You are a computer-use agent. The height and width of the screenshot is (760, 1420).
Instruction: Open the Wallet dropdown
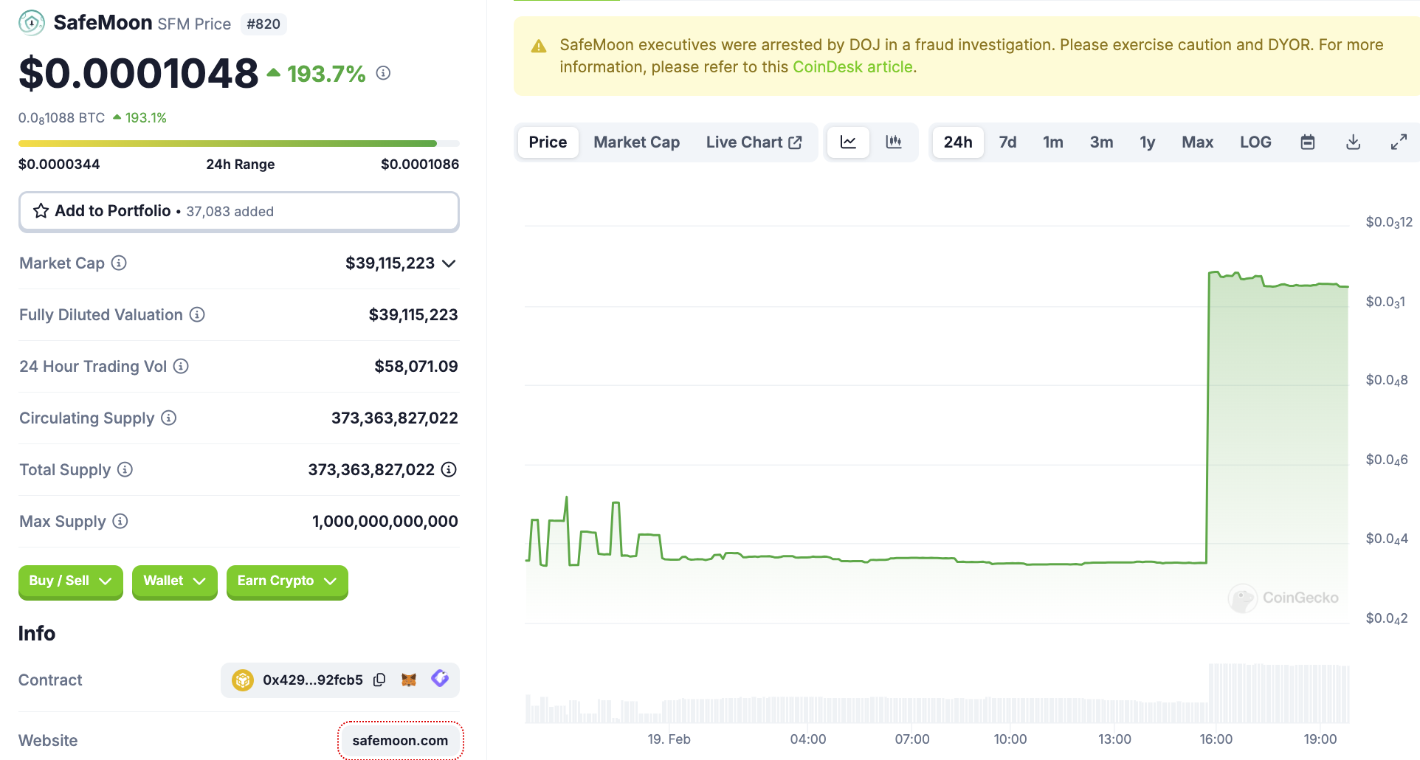click(x=175, y=581)
